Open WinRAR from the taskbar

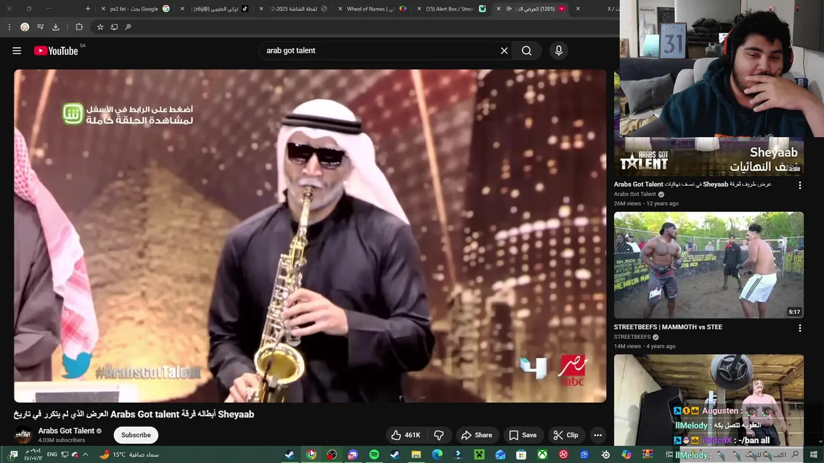[648, 455]
